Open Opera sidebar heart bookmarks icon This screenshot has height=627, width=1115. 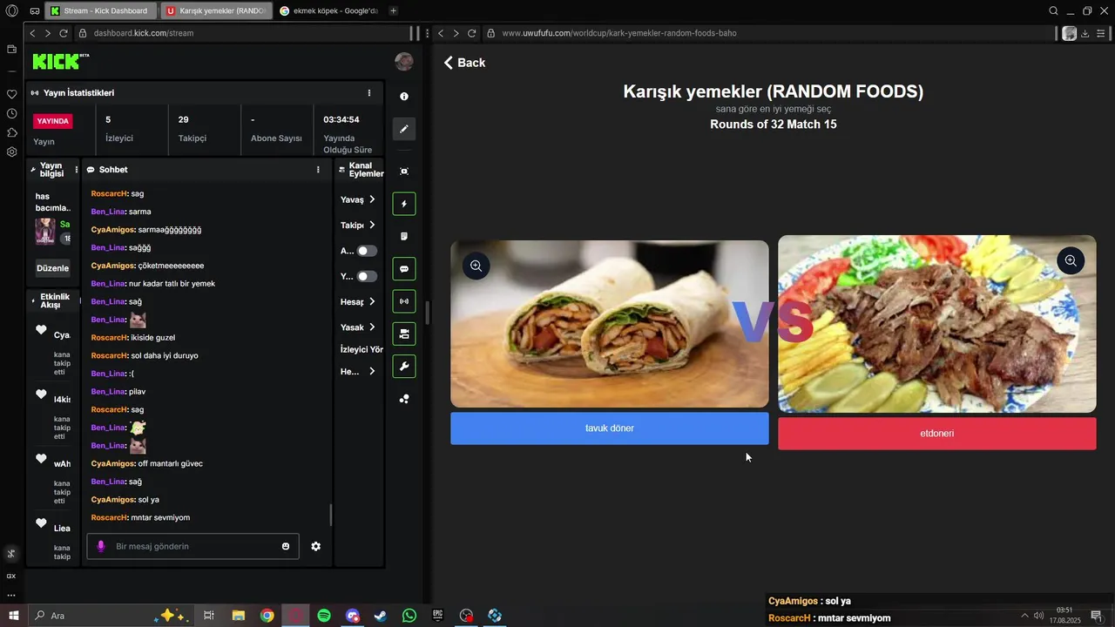11,94
